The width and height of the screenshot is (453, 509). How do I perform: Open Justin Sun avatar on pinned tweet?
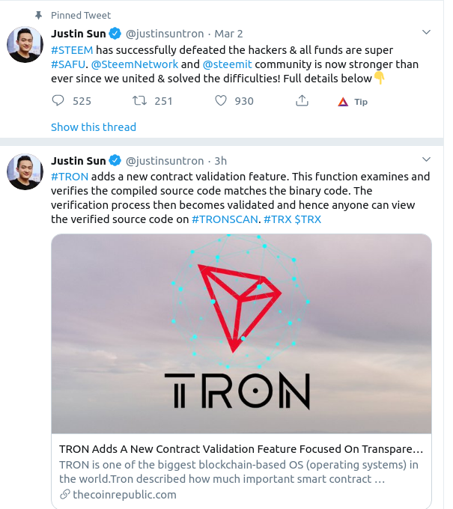click(25, 44)
